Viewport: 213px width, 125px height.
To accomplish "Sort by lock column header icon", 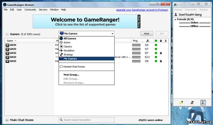I will (x=161, y=41).
